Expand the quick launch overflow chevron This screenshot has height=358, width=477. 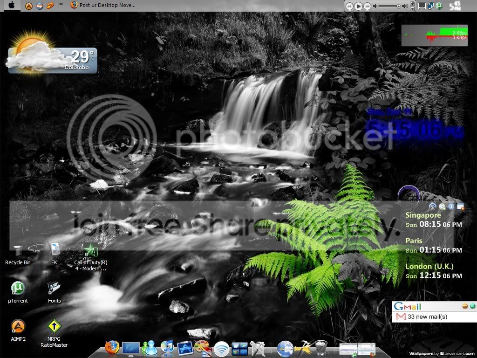pos(61,5)
